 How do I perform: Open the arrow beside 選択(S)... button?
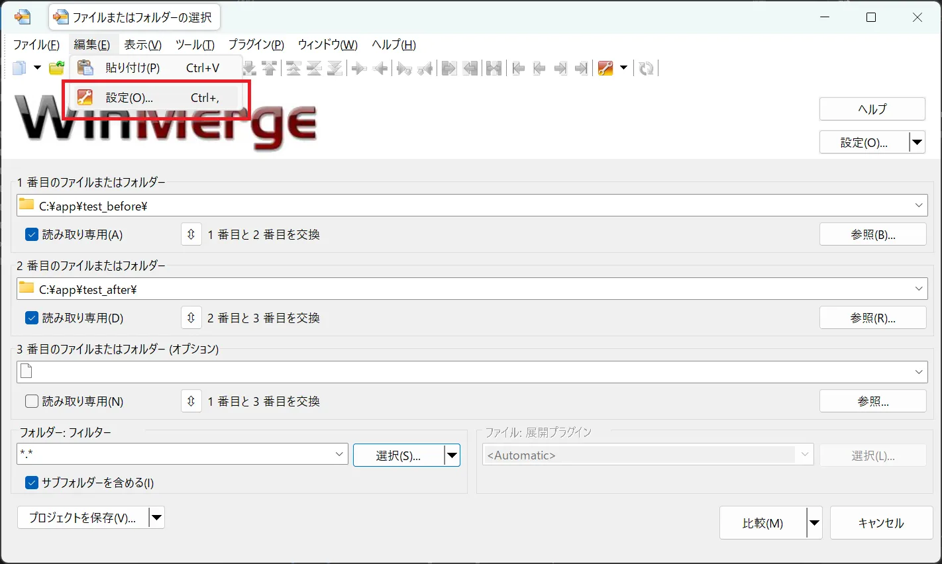(452, 455)
